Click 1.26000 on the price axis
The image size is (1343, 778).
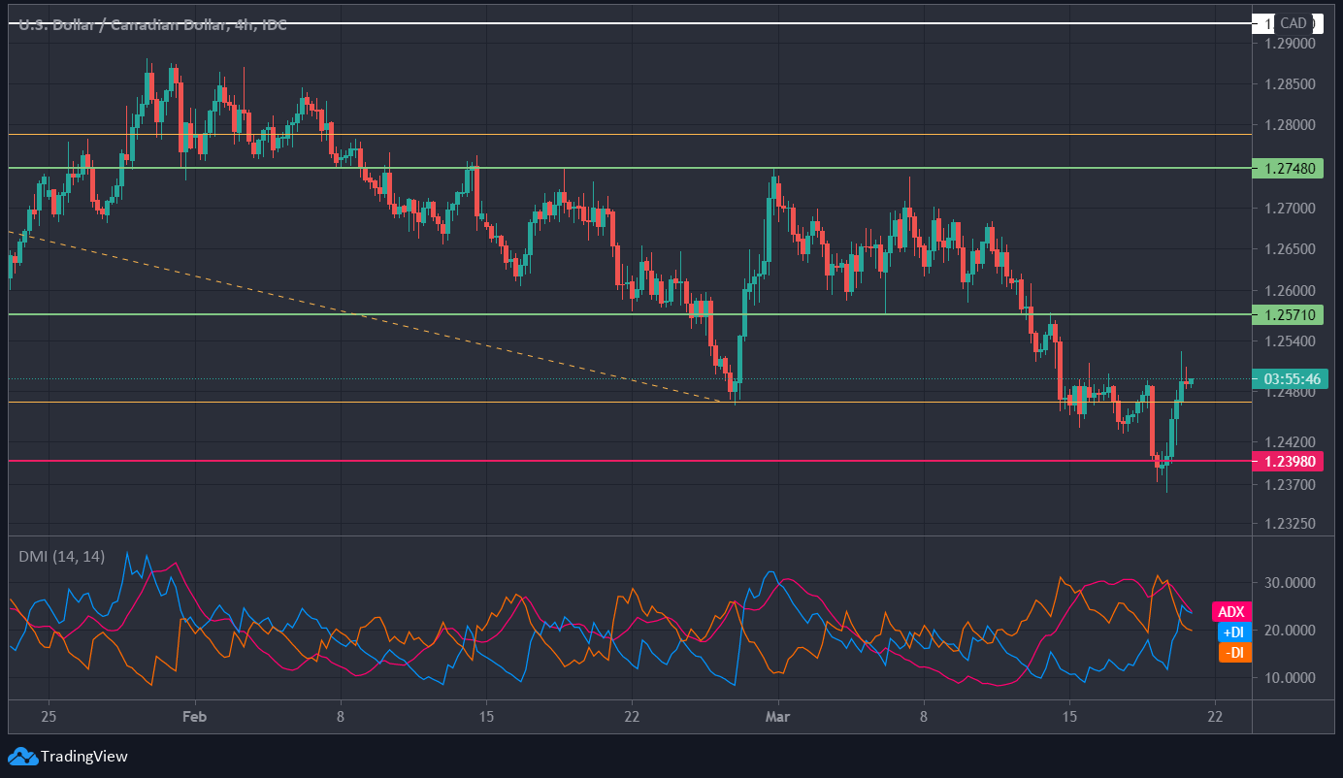click(1290, 291)
